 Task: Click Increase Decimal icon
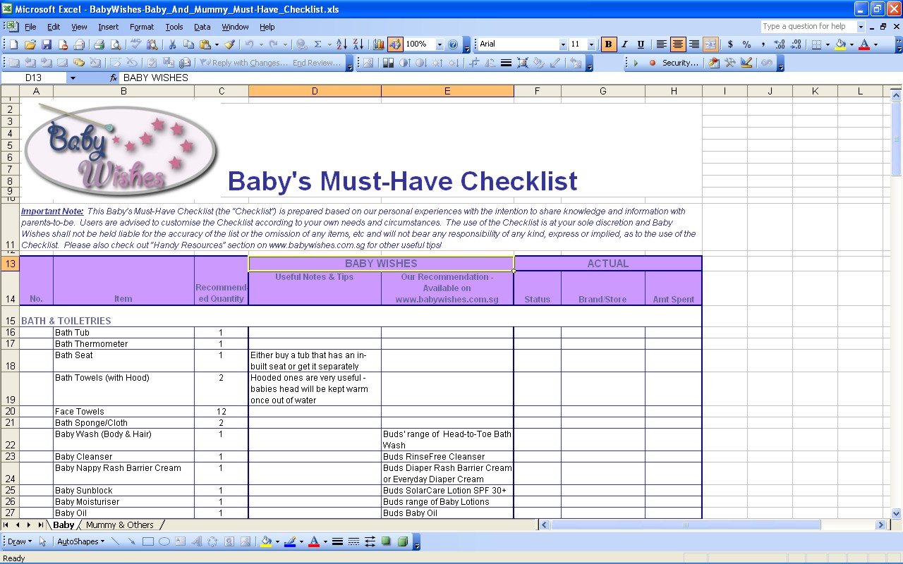tap(780, 44)
